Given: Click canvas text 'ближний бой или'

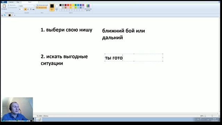Looking at the screenshot, I should pos(123,31).
